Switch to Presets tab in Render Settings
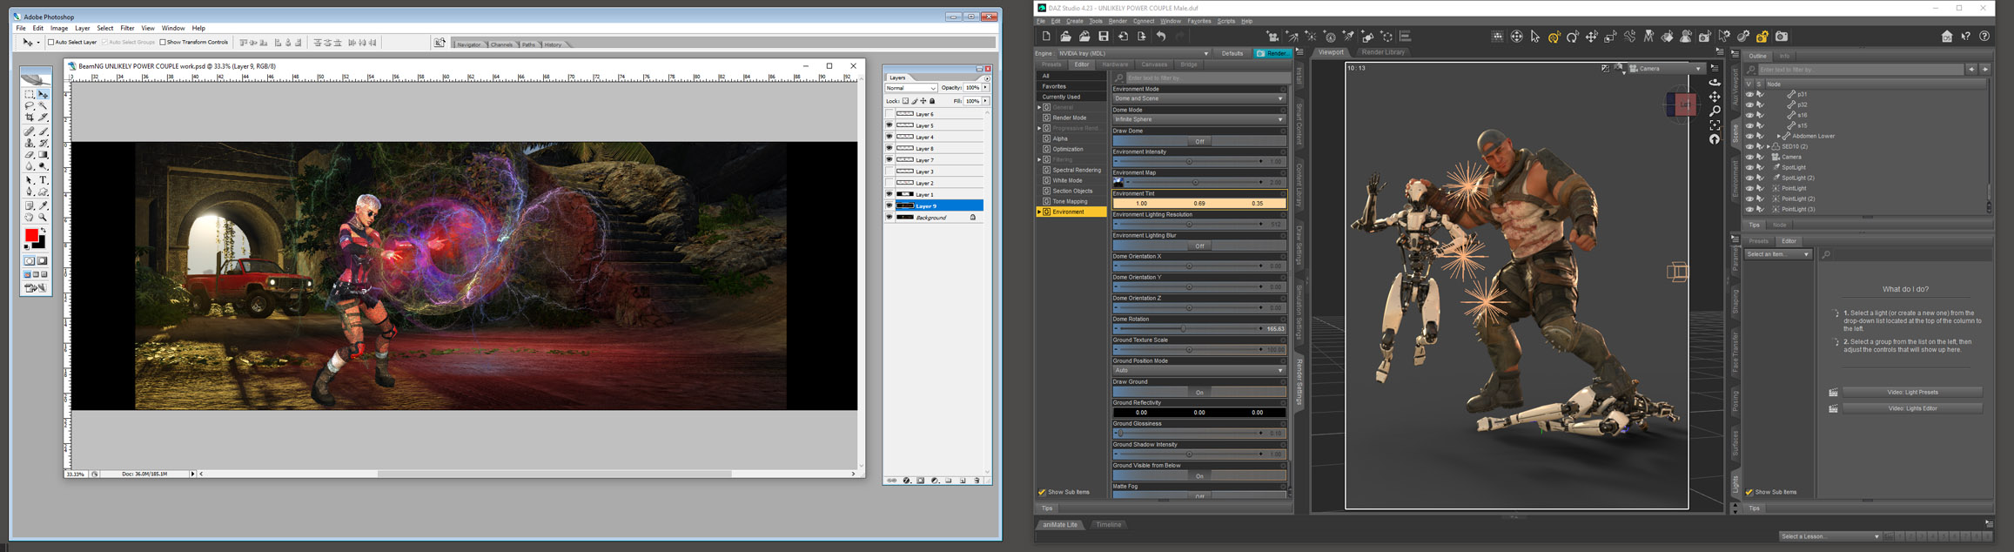 tap(1051, 64)
